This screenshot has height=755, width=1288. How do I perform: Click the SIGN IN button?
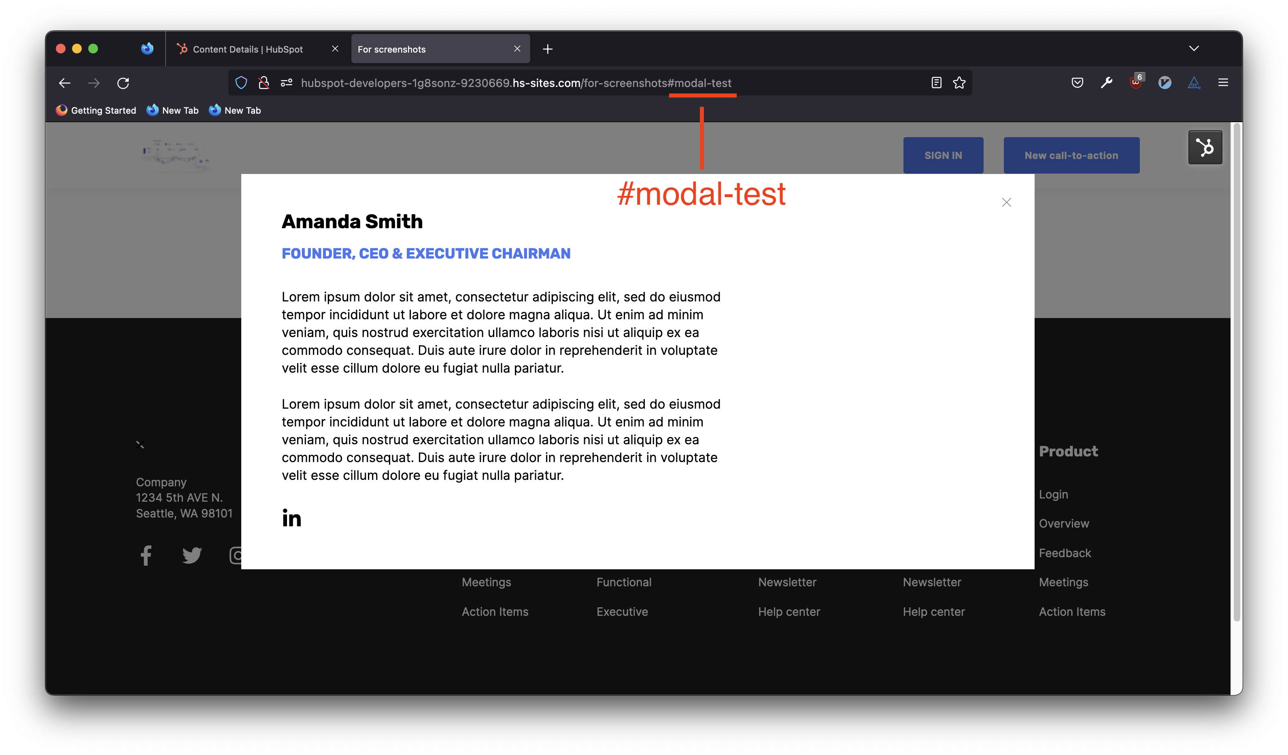[x=944, y=155]
